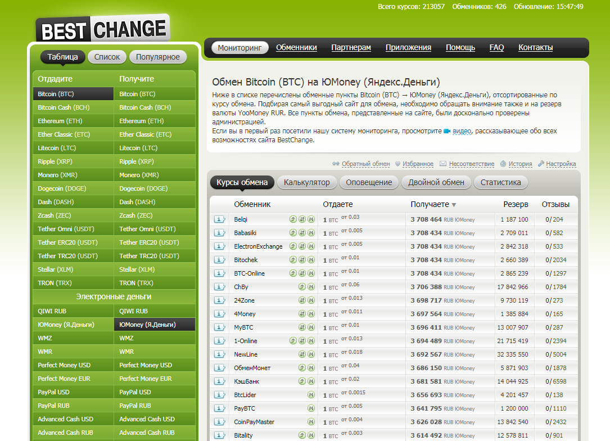This screenshot has width=610, height=441.
Task: Click the info icon in the ChBy row
Action: [x=219, y=287]
